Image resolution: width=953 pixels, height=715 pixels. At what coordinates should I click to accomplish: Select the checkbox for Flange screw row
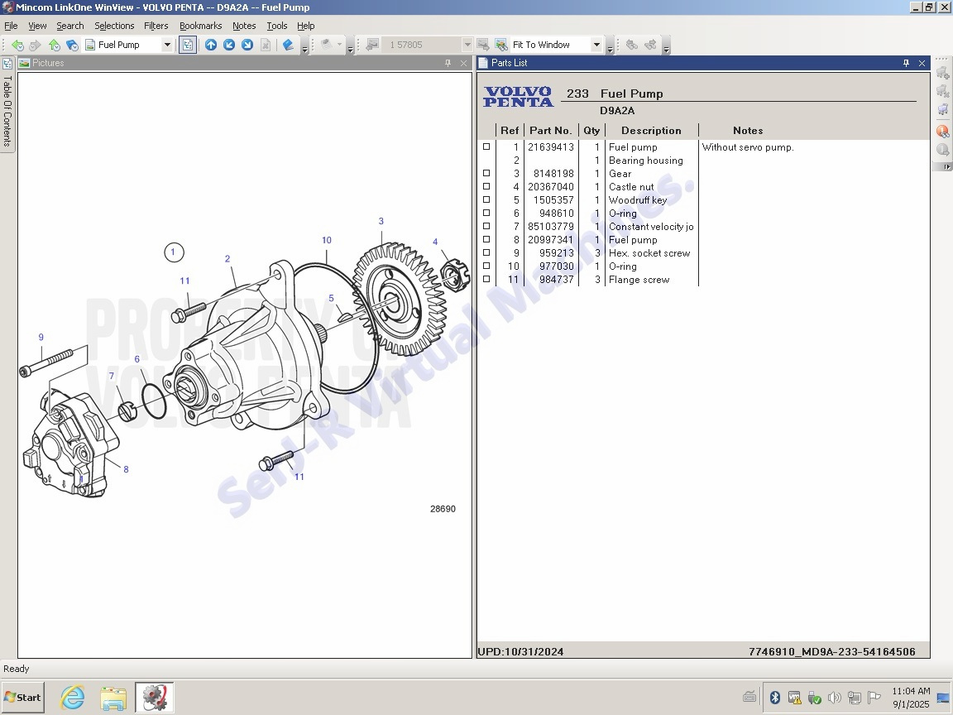tap(486, 280)
